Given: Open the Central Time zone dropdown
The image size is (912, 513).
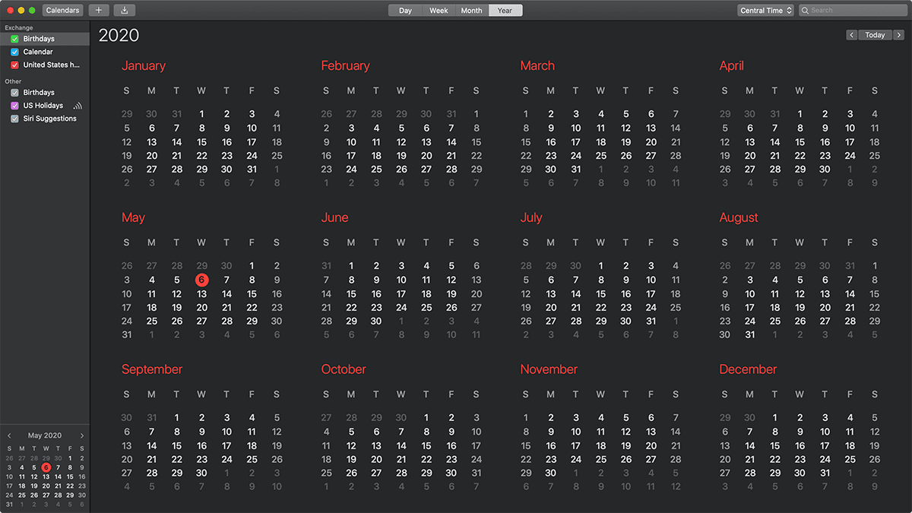Looking at the screenshot, I should [x=765, y=11].
